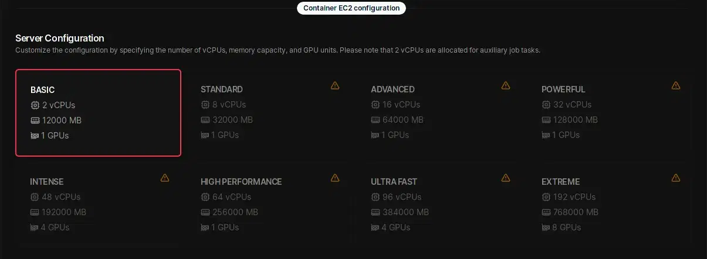Pick the ULTRA FAST 96 vCPUs option
707x259 pixels.
point(438,205)
